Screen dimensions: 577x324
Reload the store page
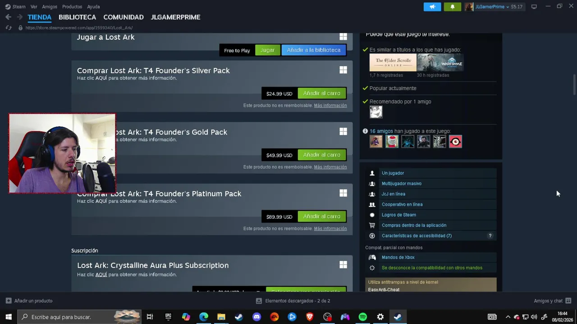pyautogui.click(x=9, y=28)
